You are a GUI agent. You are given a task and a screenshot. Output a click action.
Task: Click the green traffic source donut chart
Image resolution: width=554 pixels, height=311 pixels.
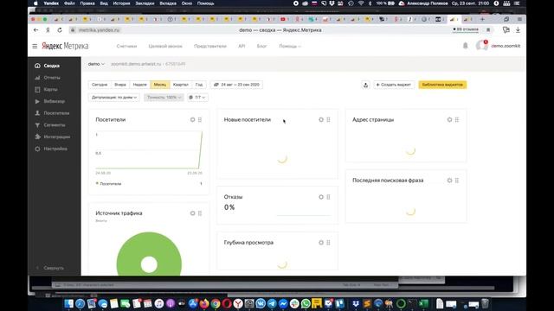tap(149, 254)
